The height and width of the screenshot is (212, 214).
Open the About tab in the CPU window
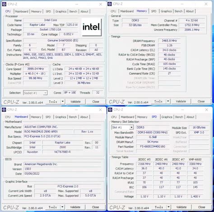click(84, 11)
